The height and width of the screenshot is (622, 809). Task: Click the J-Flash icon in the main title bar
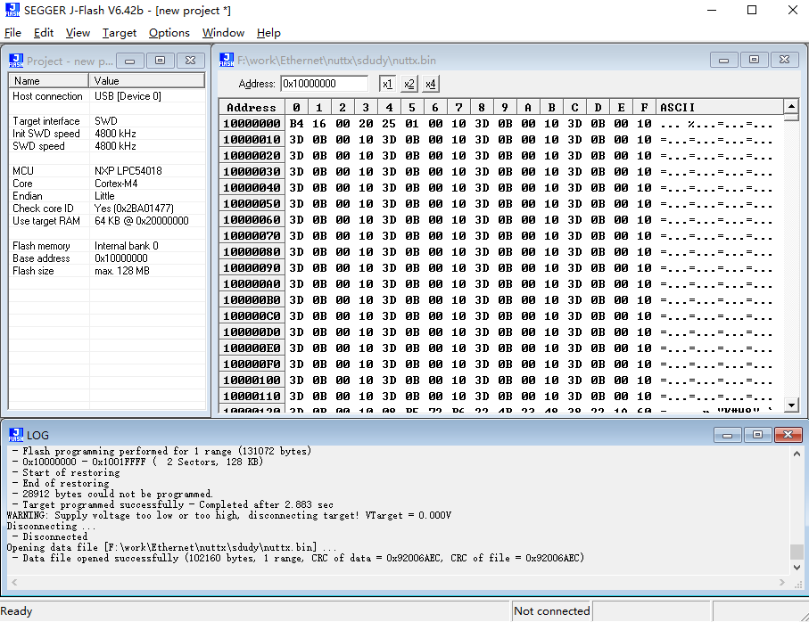tap(12, 10)
